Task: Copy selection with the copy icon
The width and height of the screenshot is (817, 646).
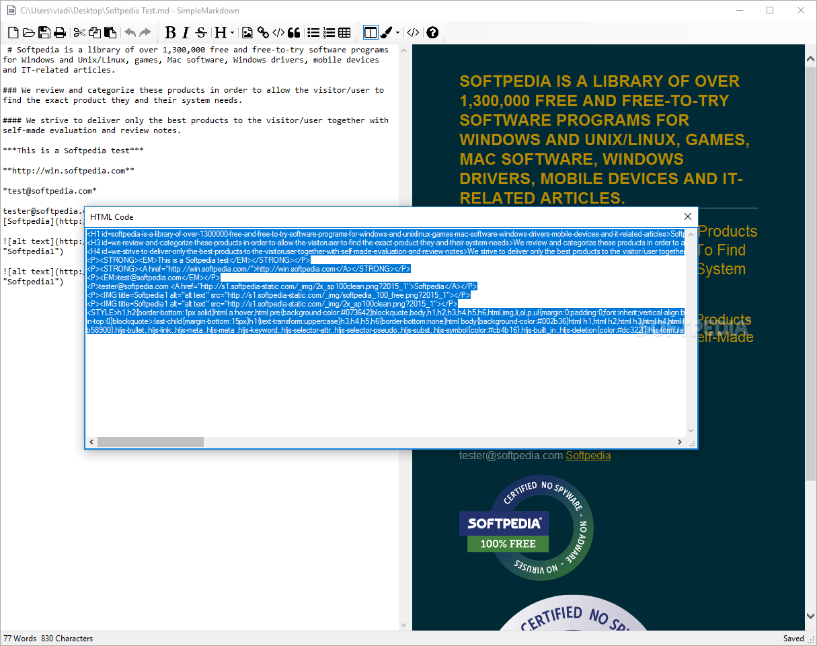Action: (95, 32)
